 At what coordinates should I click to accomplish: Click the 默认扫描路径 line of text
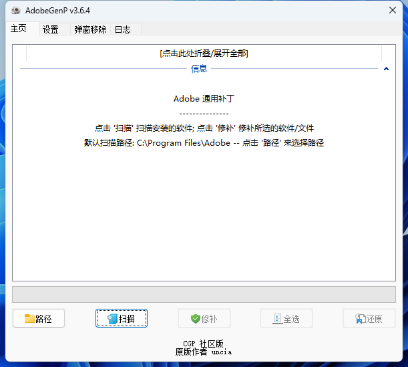[204, 143]
